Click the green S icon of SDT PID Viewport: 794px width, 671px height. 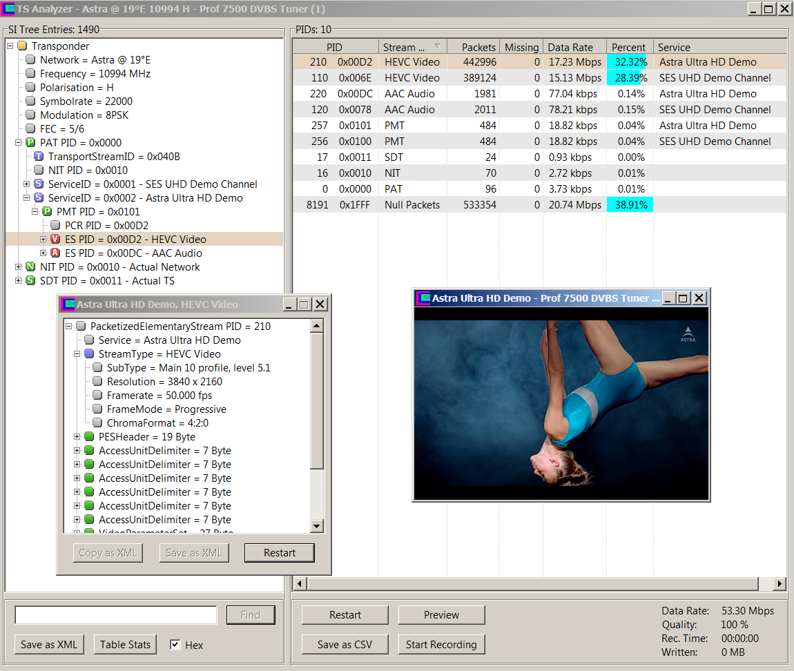pos(30,280)
